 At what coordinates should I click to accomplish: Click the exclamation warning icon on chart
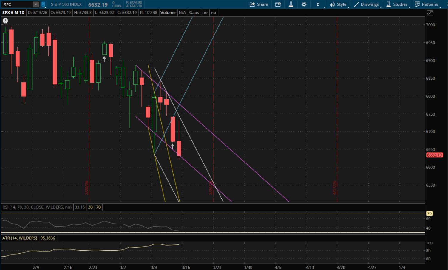pos(5,21)
